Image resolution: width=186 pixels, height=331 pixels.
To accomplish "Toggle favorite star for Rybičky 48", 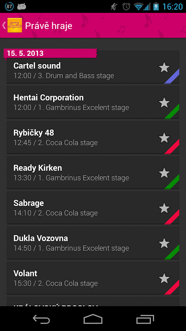I will click(x=164, y=138).
